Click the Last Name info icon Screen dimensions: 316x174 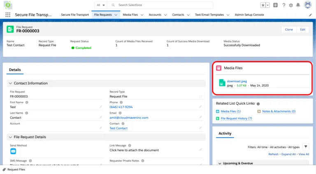[26, 113]
